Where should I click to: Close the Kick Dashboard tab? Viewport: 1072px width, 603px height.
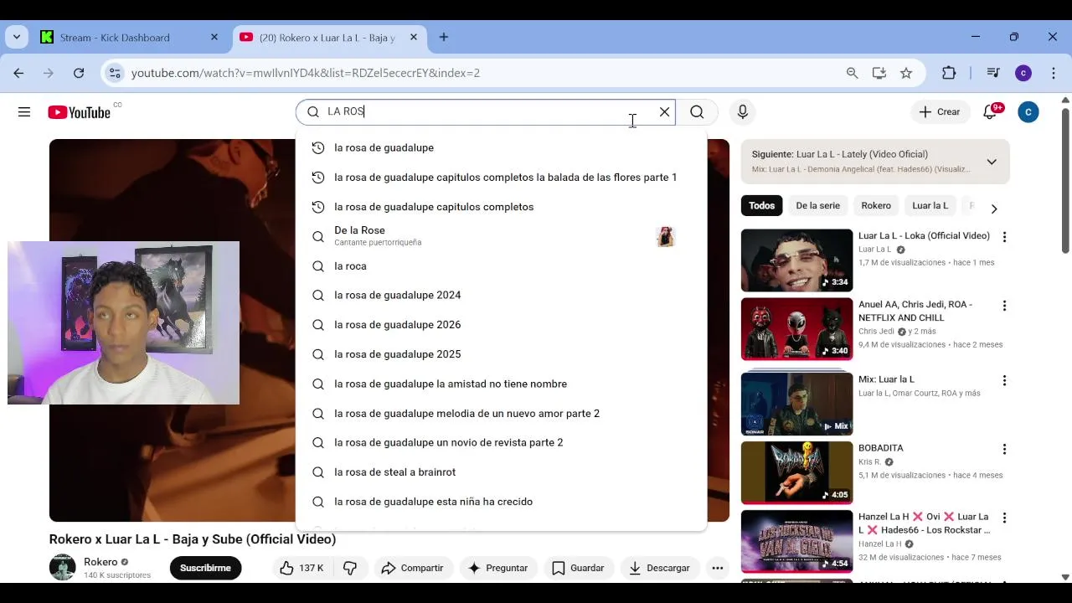[214, 37]
